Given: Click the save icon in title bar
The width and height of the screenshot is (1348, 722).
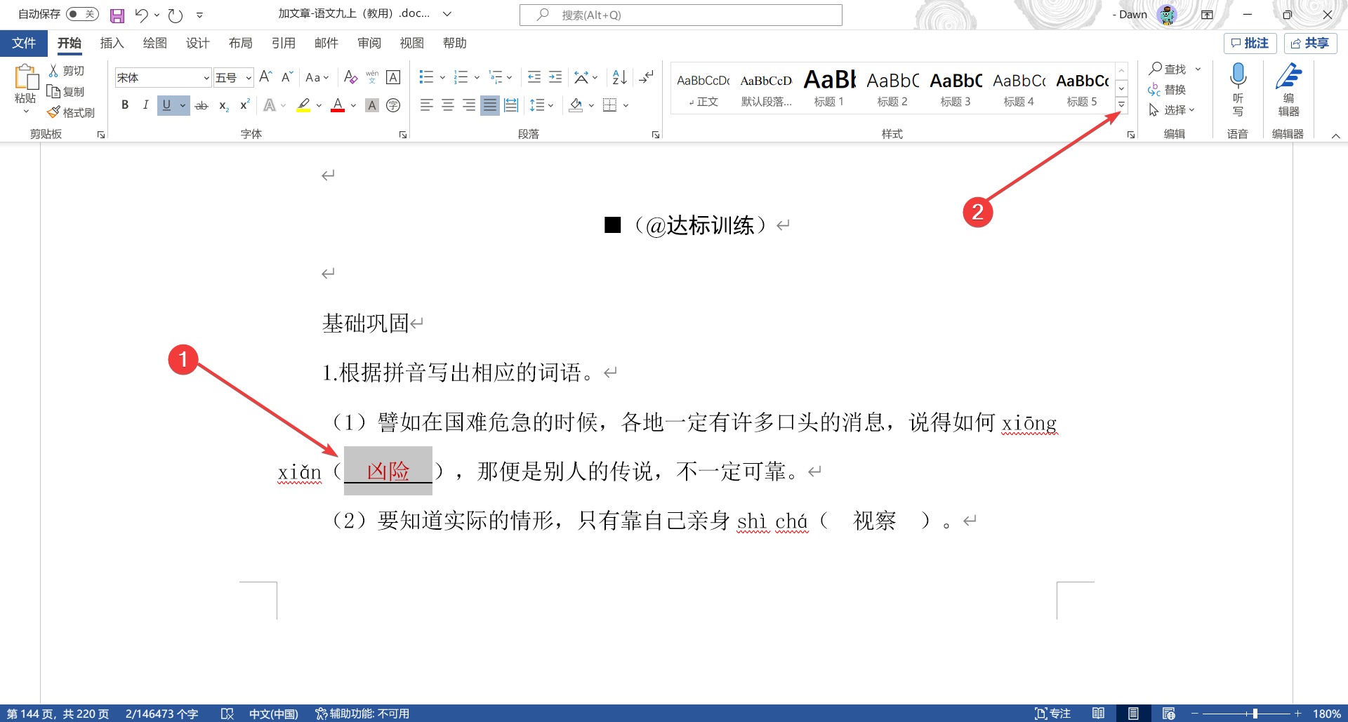Looking at the screenshot, I should [117, 15].
